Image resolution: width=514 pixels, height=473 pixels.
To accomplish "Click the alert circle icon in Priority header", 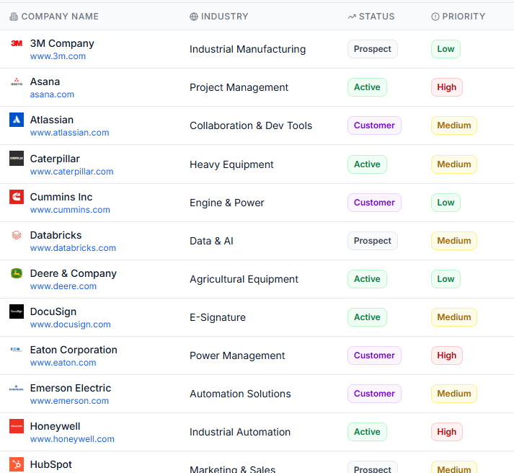I will pyautogui.click(x=435, y=17).
